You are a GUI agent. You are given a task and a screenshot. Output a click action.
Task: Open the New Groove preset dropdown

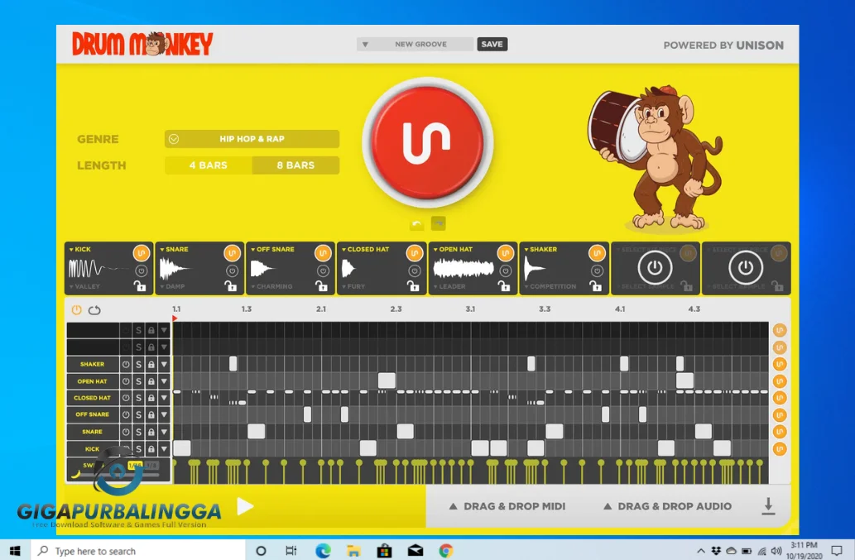(416, 44)
